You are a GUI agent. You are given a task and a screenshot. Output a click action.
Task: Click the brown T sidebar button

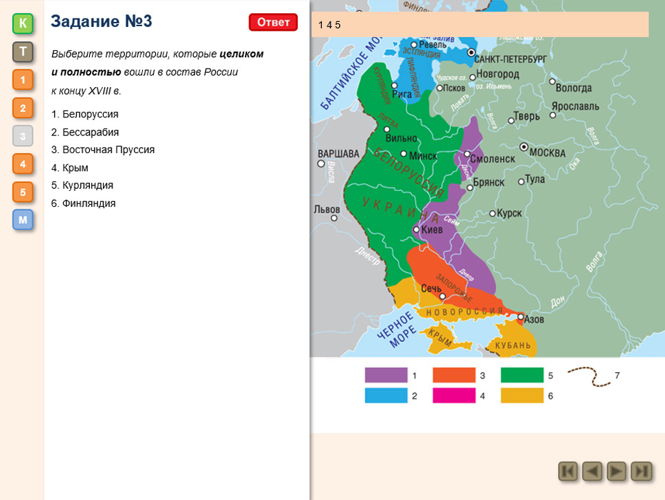click(x=23, y=52)
